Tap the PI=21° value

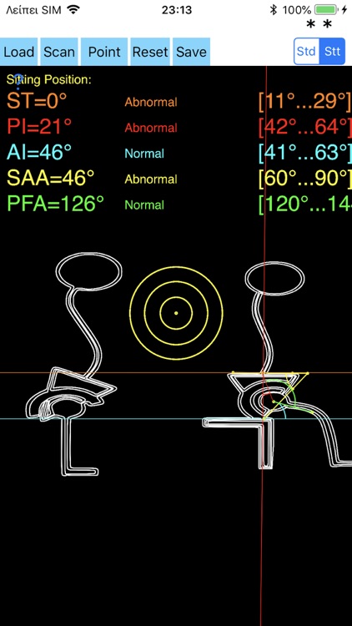point(39,127)
